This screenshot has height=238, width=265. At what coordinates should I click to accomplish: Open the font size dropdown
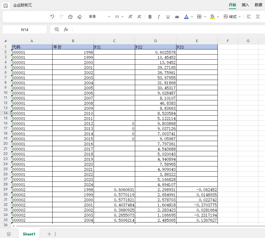(x=119, y=17)
